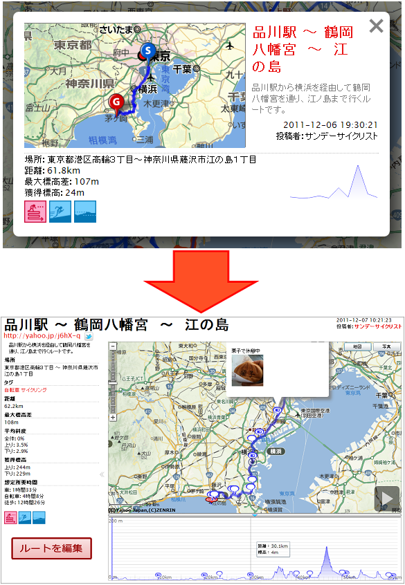Zoom in using the map plus button
Viewport: 405px width, 585px height.
tap(113, 417)
